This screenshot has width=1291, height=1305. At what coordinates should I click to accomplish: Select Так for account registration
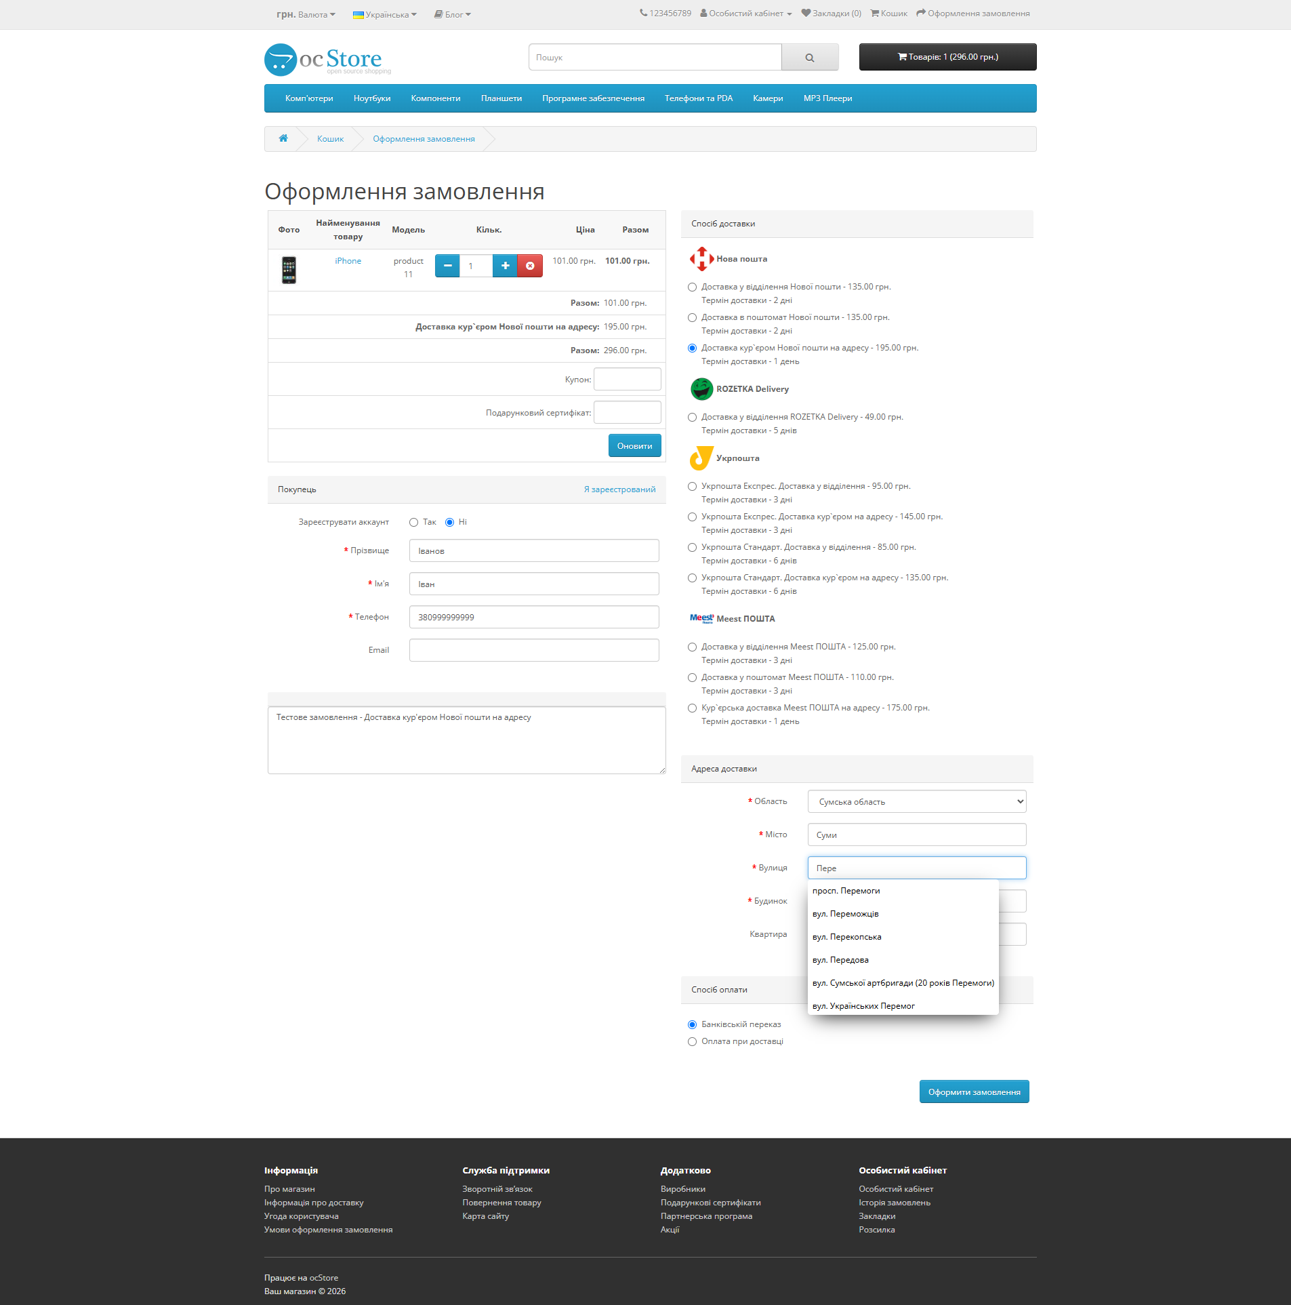click(x=413, y=523)
